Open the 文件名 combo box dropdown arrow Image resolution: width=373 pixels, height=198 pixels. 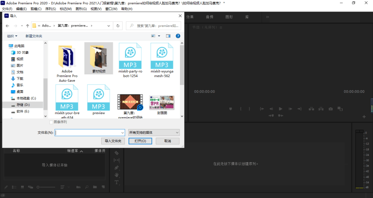(x=123, y=132)
